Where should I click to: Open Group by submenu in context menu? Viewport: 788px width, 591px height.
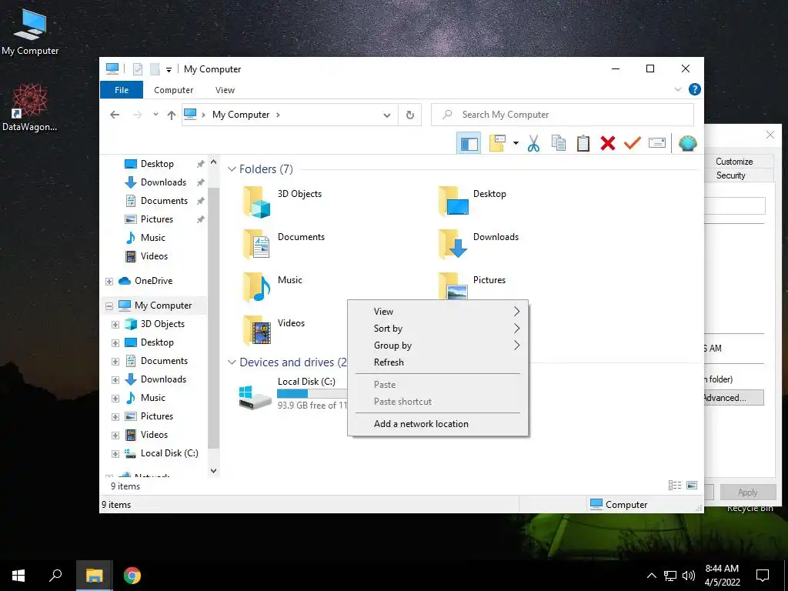click(x=438, y=346)
